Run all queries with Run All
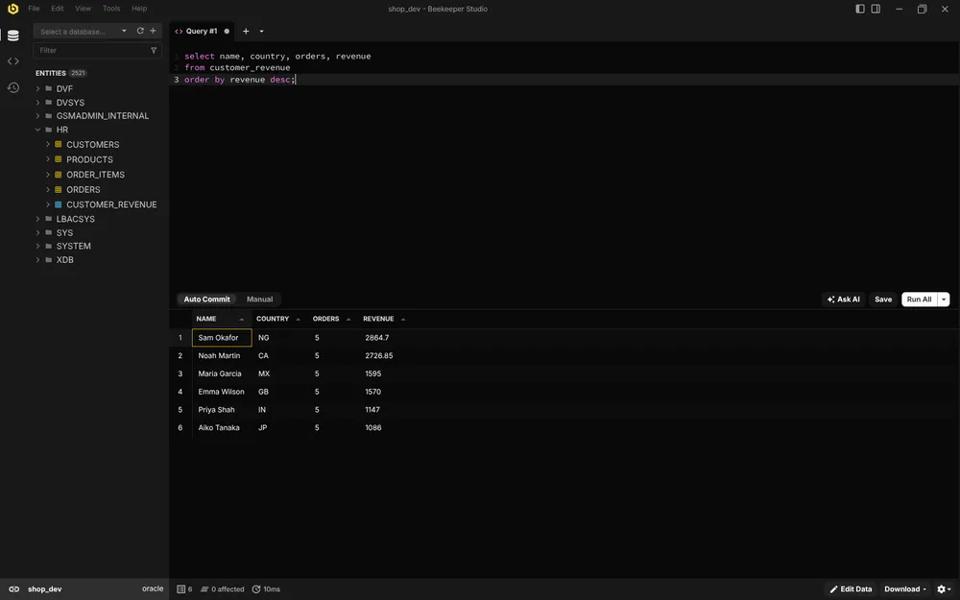960x600 pixels. (919, 300)
